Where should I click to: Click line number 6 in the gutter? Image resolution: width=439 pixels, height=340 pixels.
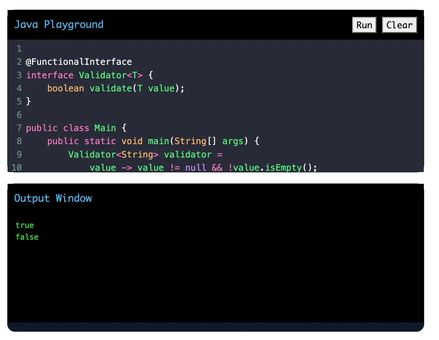pos(19,115)
